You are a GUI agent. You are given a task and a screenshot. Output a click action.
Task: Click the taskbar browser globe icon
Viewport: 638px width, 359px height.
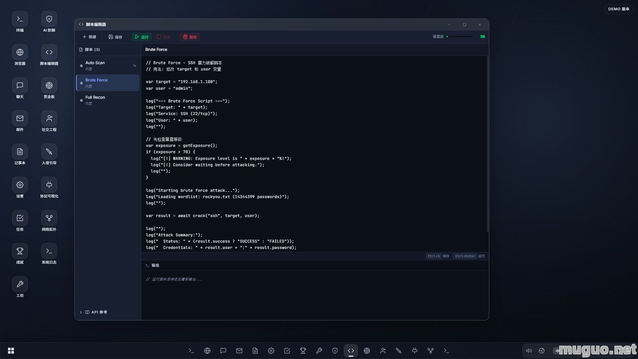click(207, 351)
